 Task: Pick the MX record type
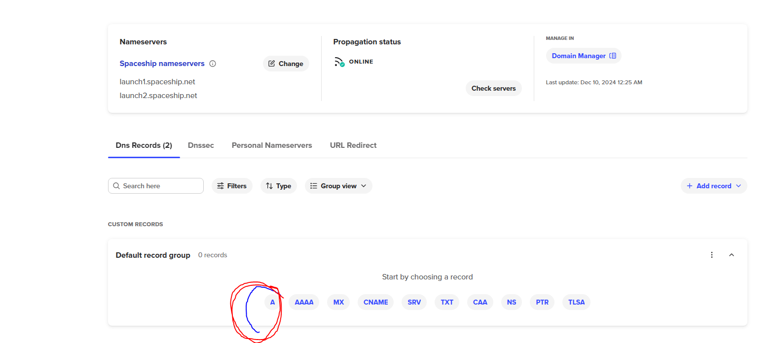(x=338, y=302)
